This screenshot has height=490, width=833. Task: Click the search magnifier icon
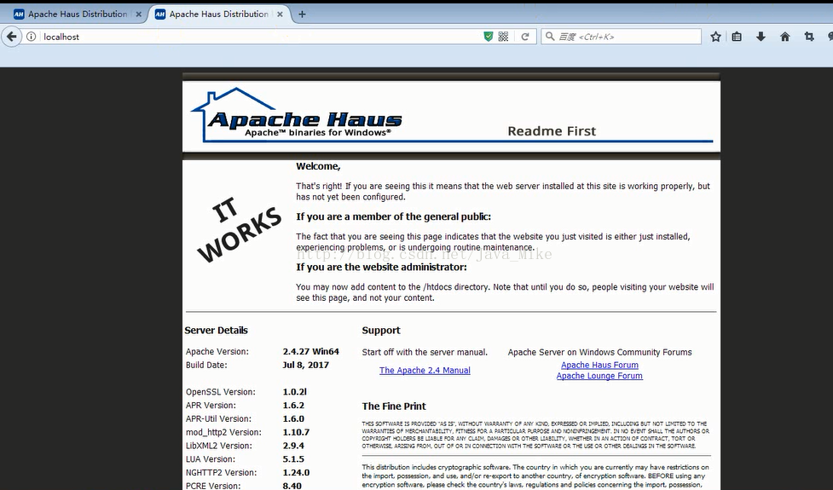click(x=551, y=37)
